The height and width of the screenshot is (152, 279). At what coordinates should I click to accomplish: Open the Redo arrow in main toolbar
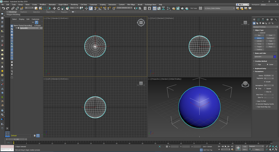(8, 8)
